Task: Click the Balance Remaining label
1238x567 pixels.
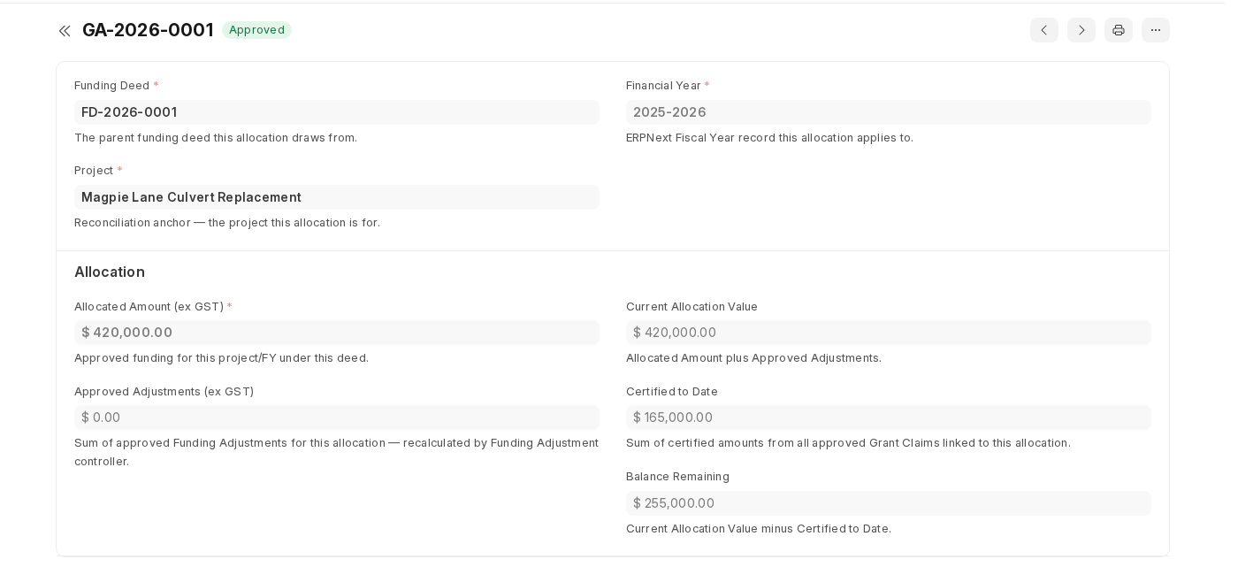Action: click(677, 477)
